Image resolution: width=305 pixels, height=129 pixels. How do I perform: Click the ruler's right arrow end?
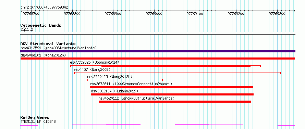coord(294,11)
